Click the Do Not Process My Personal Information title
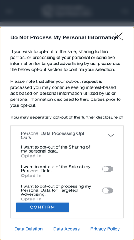The width and height of the screenshot is (134, 240). click(x=64, y=37)
